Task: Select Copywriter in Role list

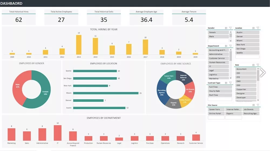Action: pyautogui.click(x=245, y=89)
